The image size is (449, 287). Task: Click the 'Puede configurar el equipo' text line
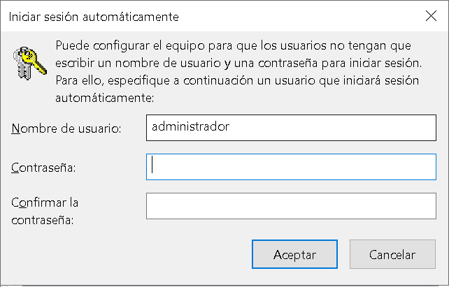click(233, 45)
